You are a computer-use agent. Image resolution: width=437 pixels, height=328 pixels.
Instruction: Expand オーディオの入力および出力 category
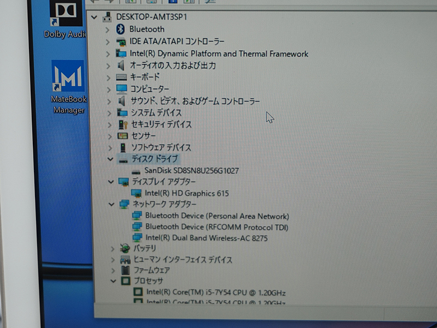[108, 66]
